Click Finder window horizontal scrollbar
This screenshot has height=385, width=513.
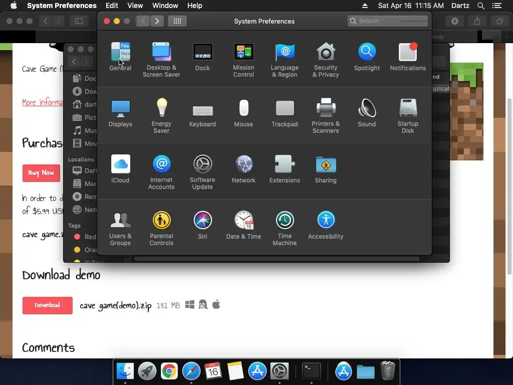pos(277,259)
